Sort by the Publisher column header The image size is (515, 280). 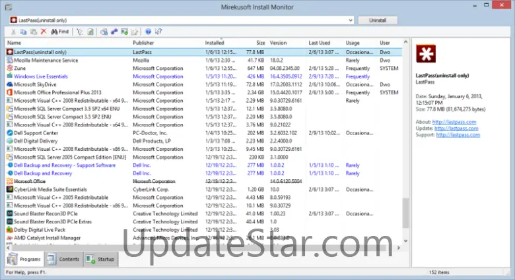(x=143, y=43)
